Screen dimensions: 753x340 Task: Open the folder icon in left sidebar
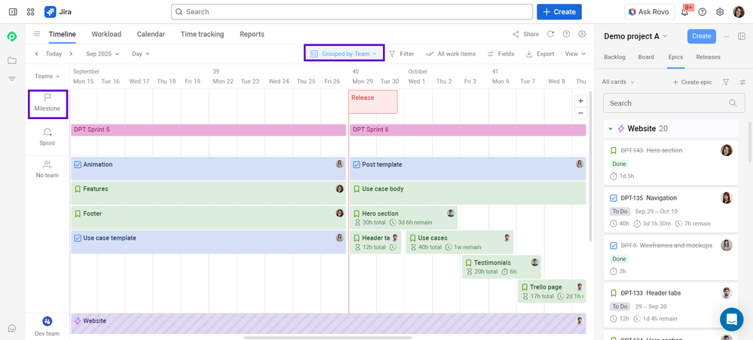[x=12, y=60]
